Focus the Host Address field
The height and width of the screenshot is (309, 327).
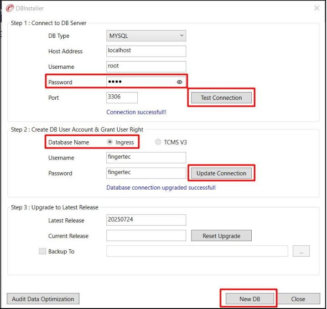coord(146,51)
